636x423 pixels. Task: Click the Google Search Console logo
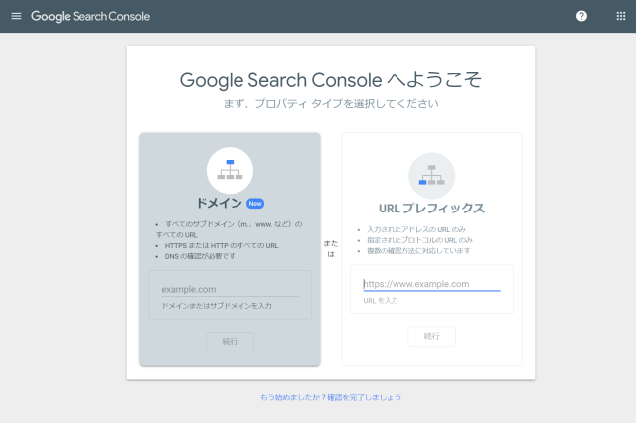coord(90,16)
